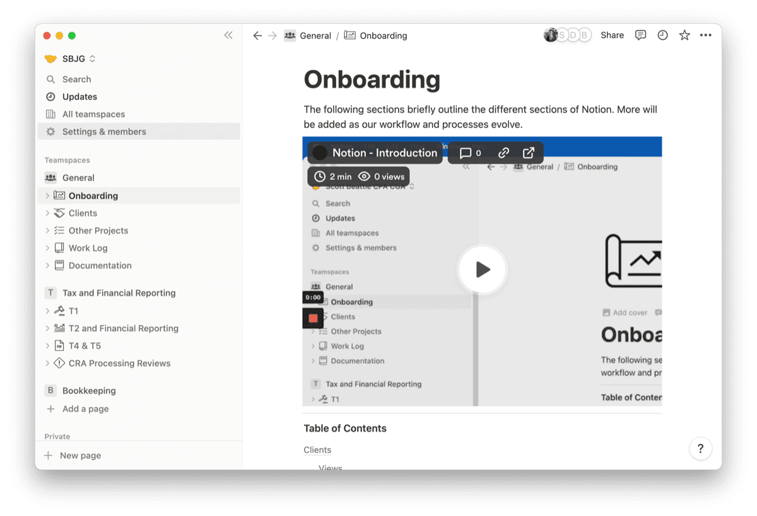The height and width of the screenshot is (516, 757).
Task: Expand the Onboarding page chevron
Action: click(x=47, y=196)
